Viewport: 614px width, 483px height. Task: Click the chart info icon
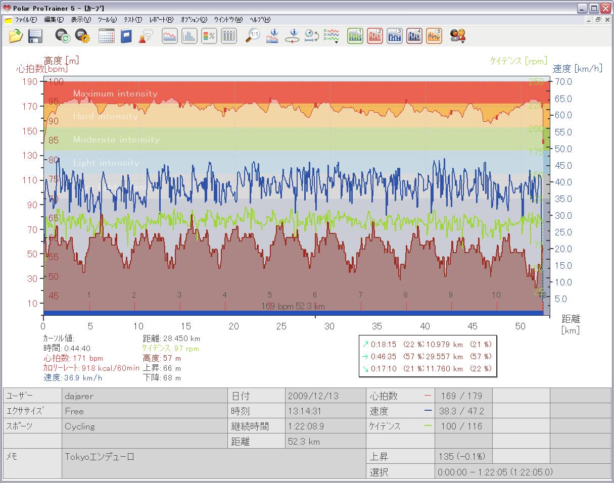point(272,36)
